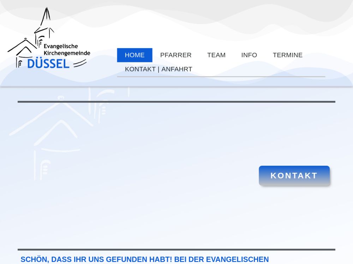The image size is (353, 264).
Task: Open the KONTAKT | ANFAHRT menu link
Action: pyautogui.click(x=158, y=69)
